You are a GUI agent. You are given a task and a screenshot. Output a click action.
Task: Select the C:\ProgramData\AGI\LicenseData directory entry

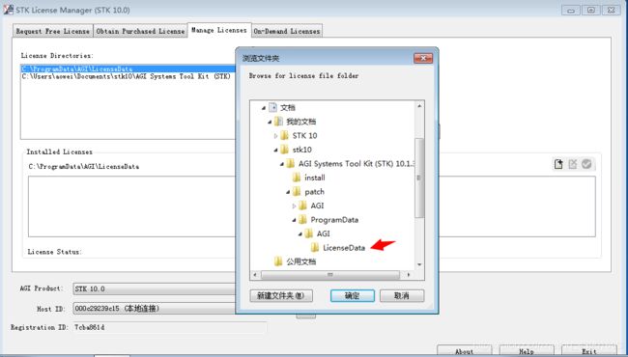[128, 69]
